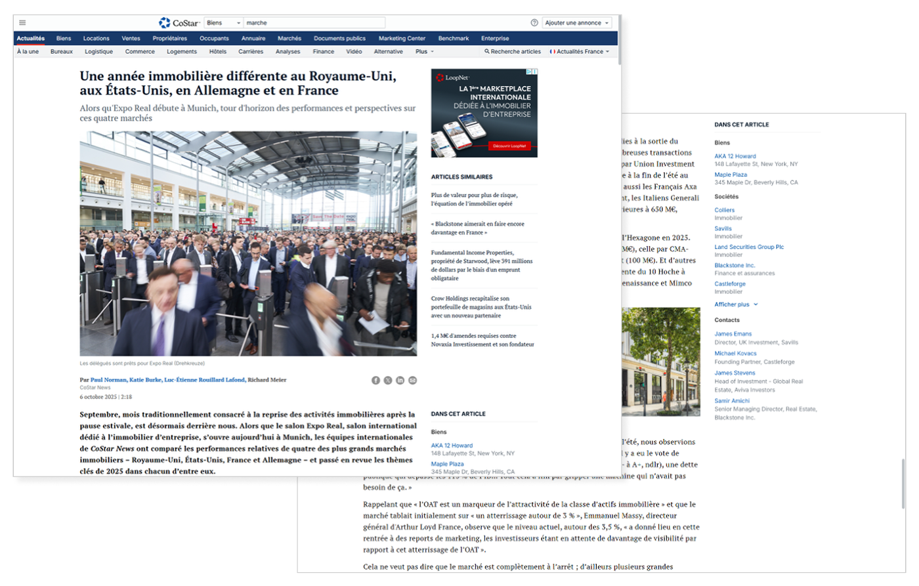Click the CoStar logo

[179, 23]
